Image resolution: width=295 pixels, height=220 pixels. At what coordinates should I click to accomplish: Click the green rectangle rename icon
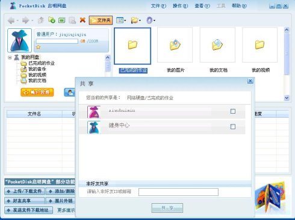(62, 20)
